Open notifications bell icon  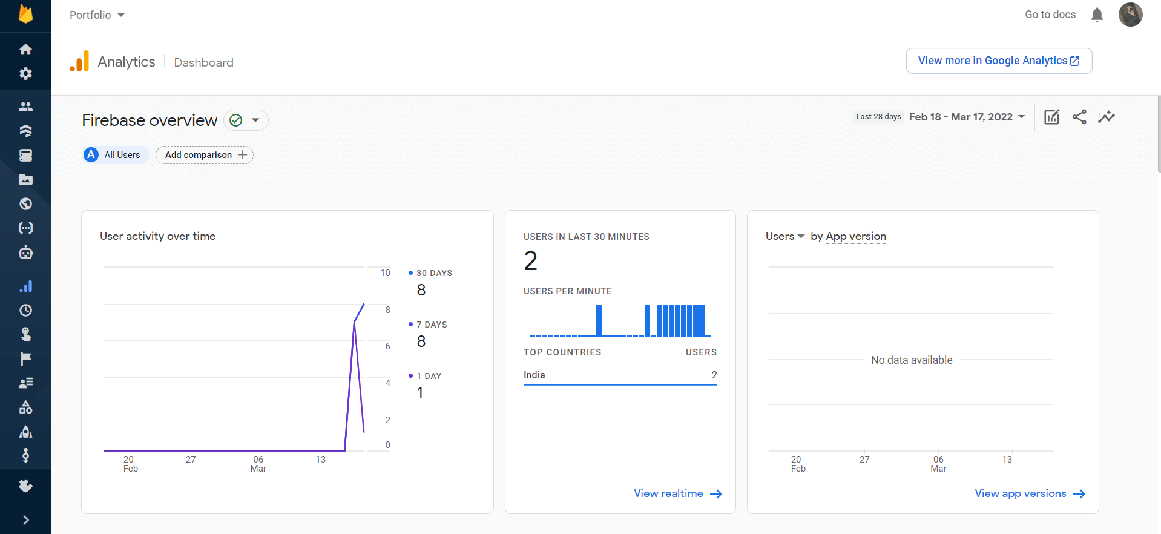[x=1097, y=15]
